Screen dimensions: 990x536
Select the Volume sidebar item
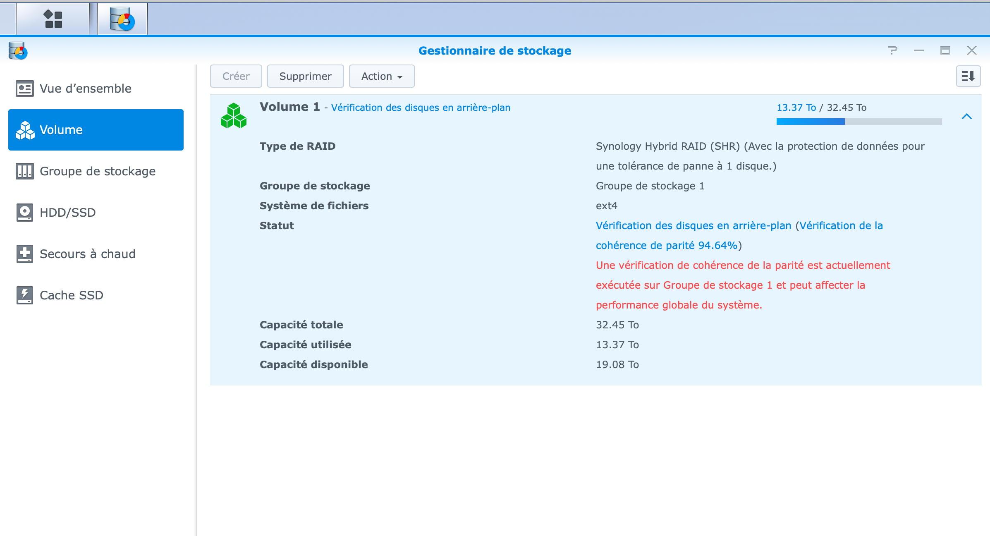pos(96,130)
